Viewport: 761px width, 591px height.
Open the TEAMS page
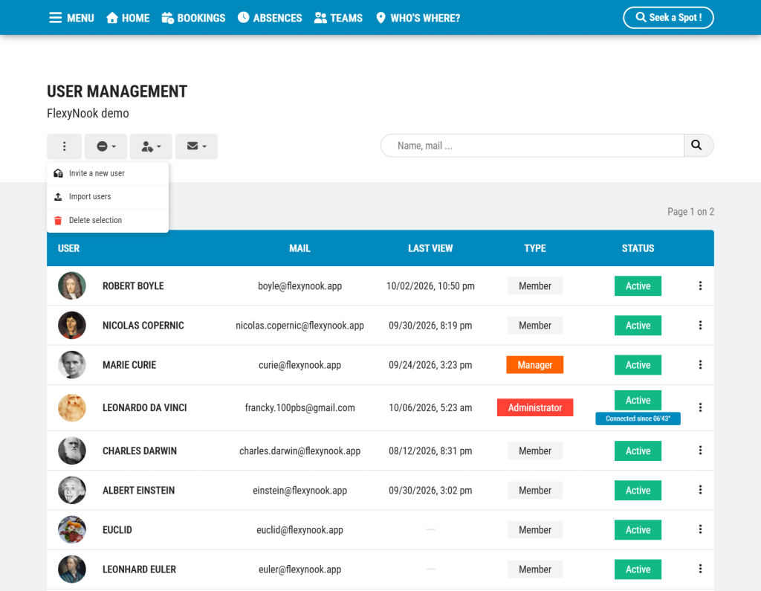338,18
